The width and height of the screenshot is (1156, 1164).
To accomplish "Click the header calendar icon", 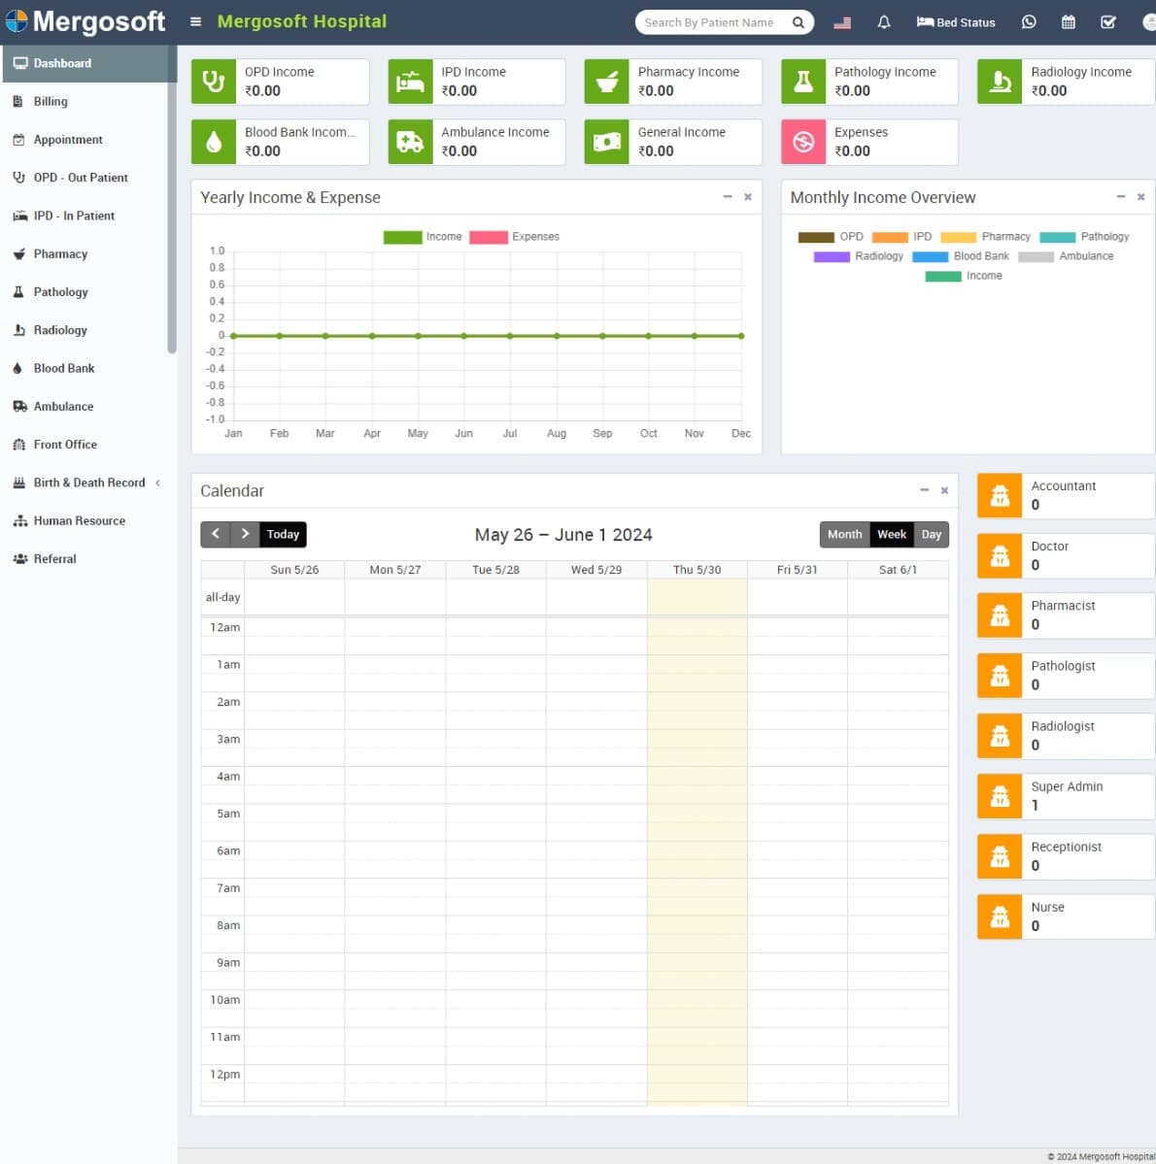I will [x=1069, y=22].
